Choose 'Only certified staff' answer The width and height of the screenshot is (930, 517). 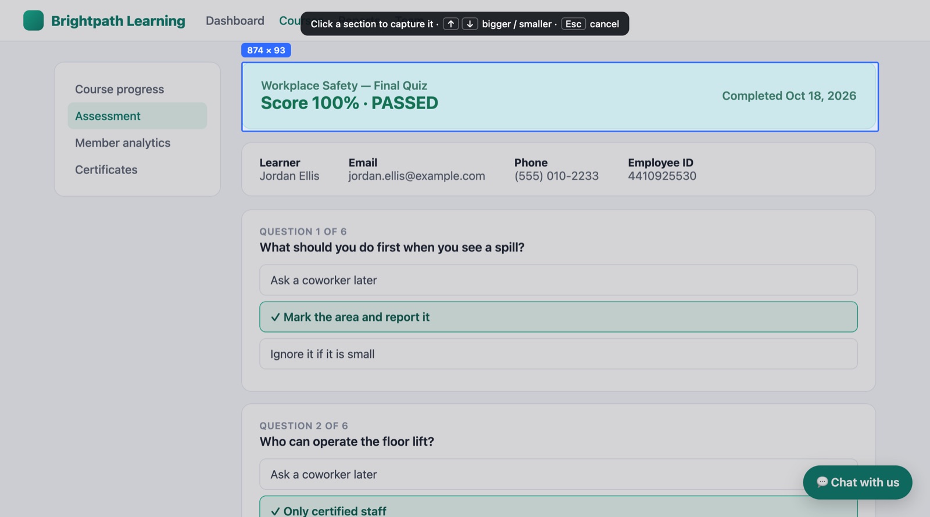(x=559, y=507)
